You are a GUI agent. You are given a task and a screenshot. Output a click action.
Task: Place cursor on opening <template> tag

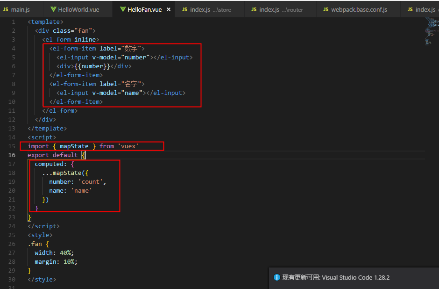click(x=45, y=22)
